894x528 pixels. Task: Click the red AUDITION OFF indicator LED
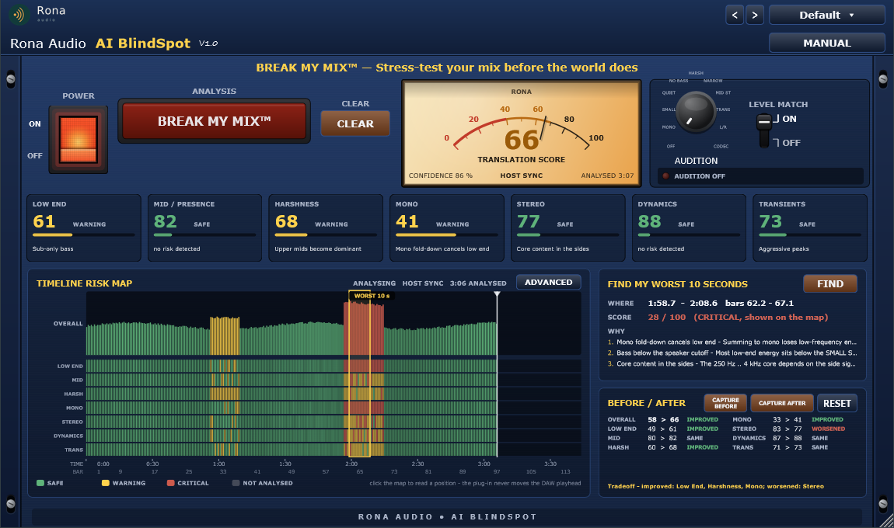click(x=665, y=176)
